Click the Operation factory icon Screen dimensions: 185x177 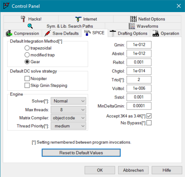click(x=156, y=33)
